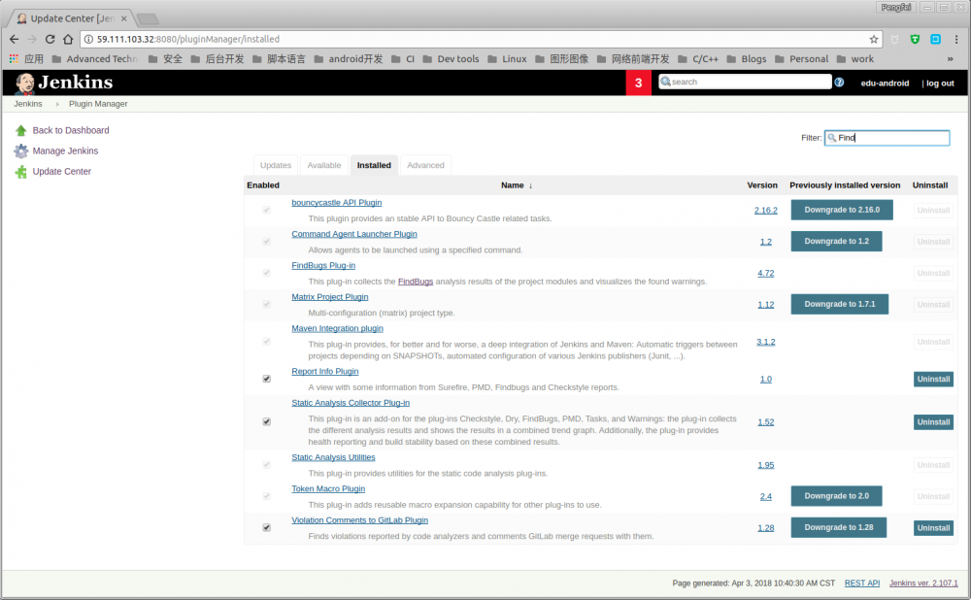The image size is (971, 600).
Task: Open the Static Analysis Collector Plug-in link
Action: [351, 403]
